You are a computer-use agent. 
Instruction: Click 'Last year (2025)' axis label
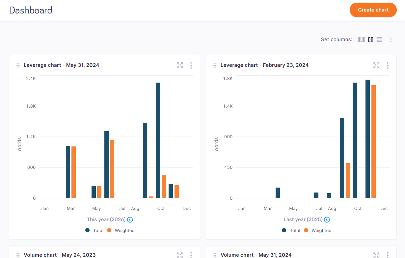303,219
